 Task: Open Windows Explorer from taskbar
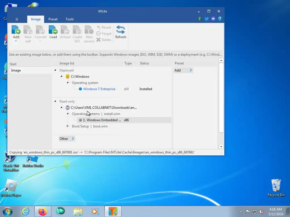pyautogui.click(x=78, y=211)
